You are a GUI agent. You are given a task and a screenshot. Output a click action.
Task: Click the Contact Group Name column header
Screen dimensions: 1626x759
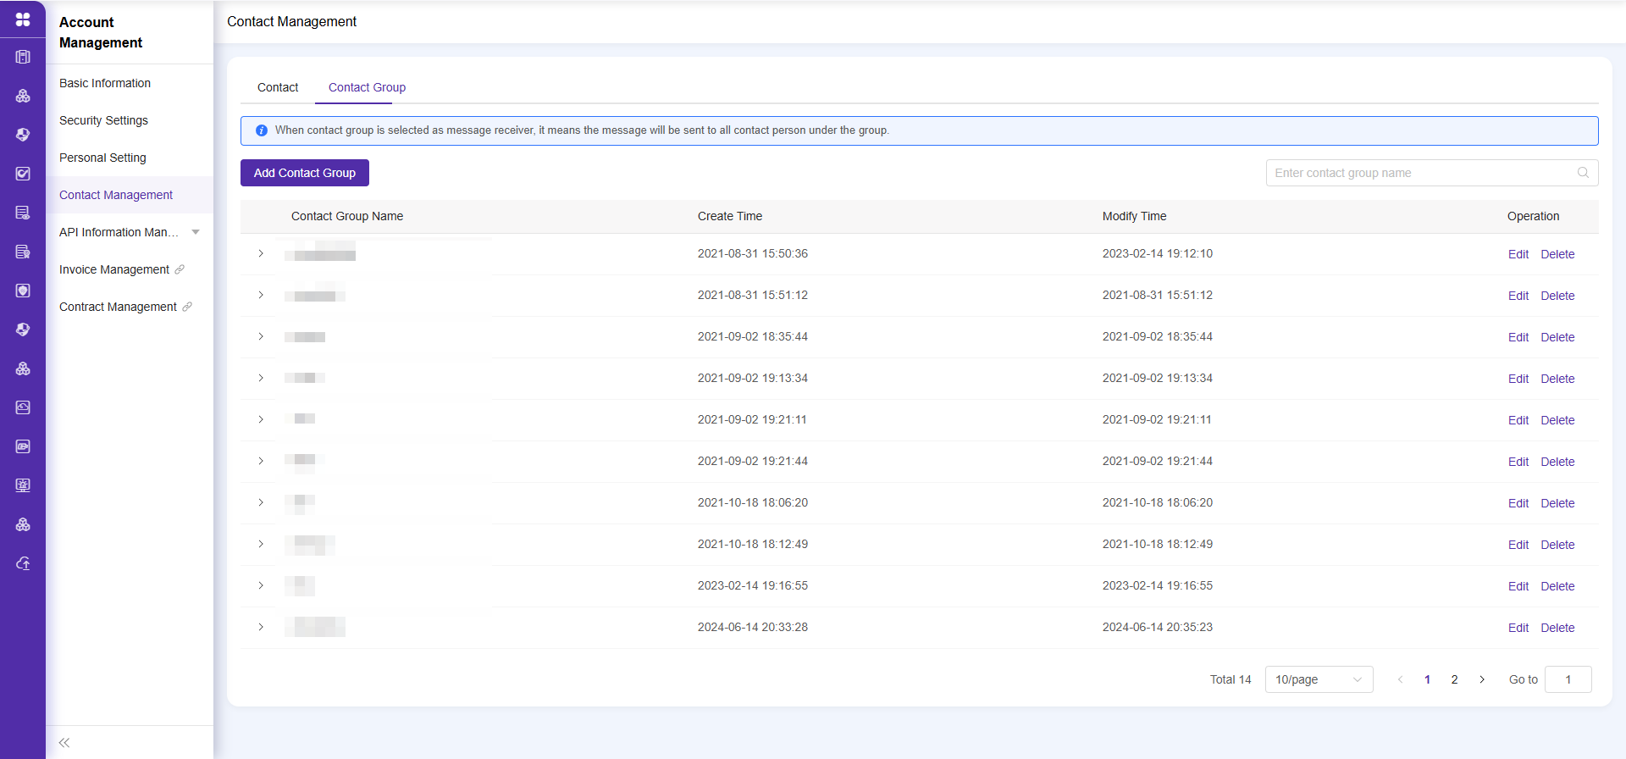[x=347, y=216]
